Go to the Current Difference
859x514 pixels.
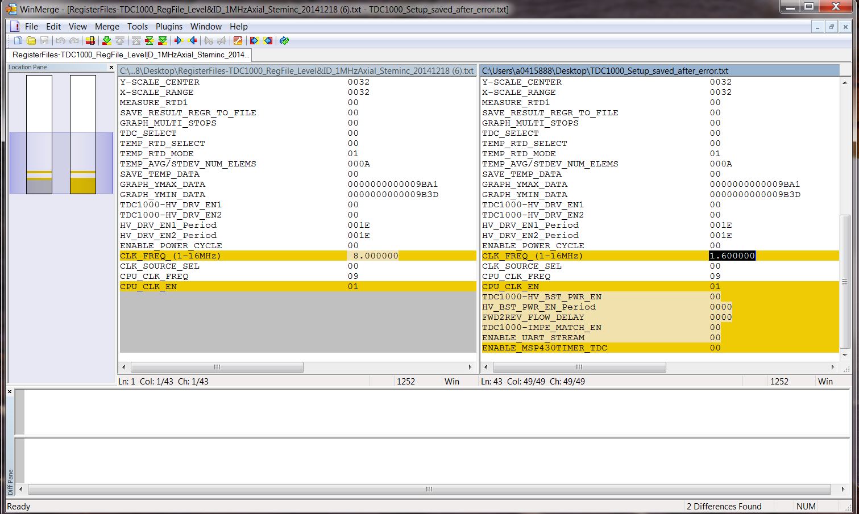point(149,40)
